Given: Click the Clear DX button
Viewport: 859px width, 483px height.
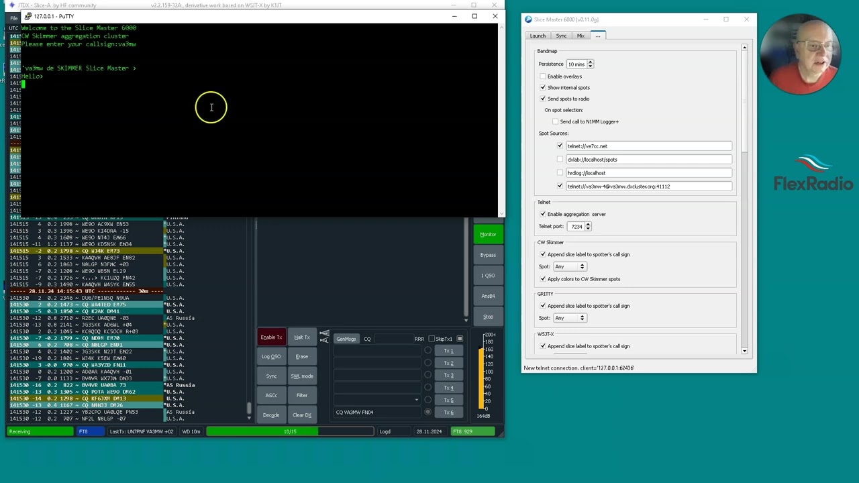Looking at the screenshot, I should pos(302,415).
